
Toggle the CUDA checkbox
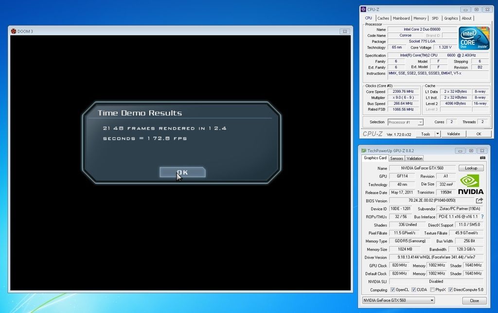tap(413, 290)
